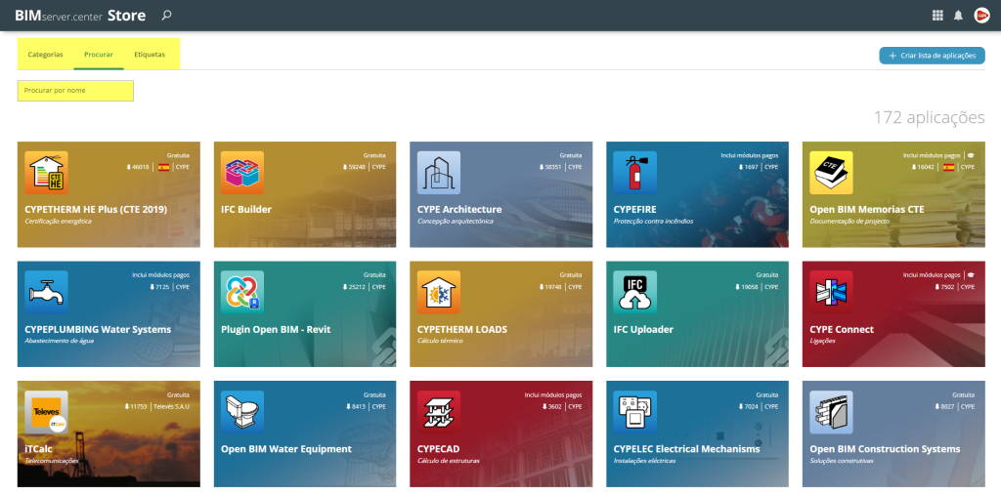1001x495 pixels.
Task: Open the apps grid menu icon
Action: [937, 16]
